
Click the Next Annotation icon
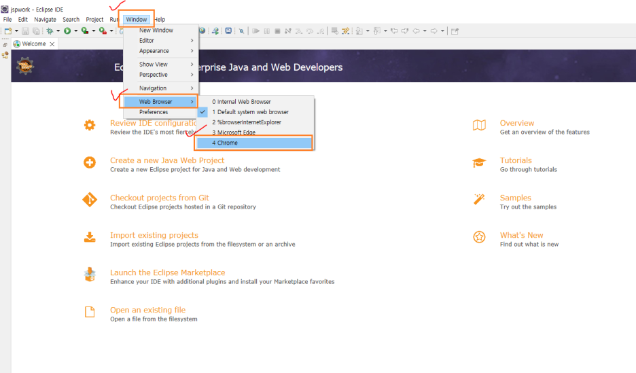tap(359, 31)
